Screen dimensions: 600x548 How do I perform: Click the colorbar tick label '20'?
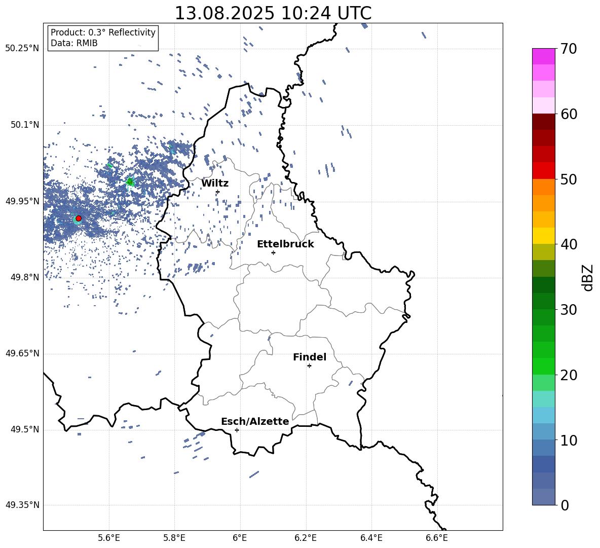tap(569, 375)
